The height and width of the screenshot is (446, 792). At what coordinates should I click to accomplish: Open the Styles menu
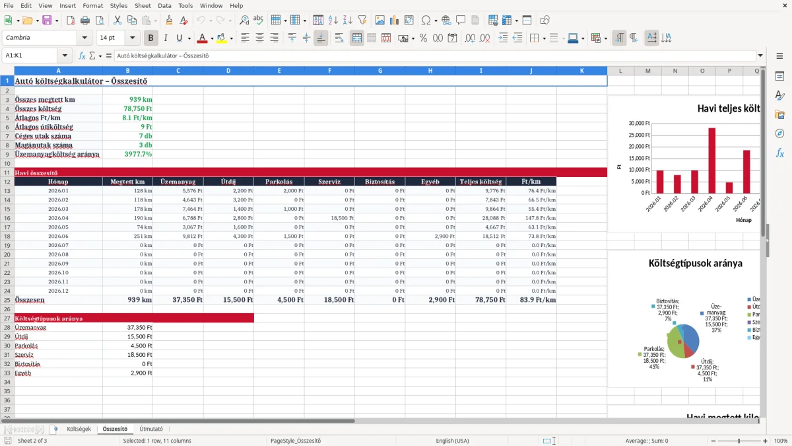tap(119, 5)
